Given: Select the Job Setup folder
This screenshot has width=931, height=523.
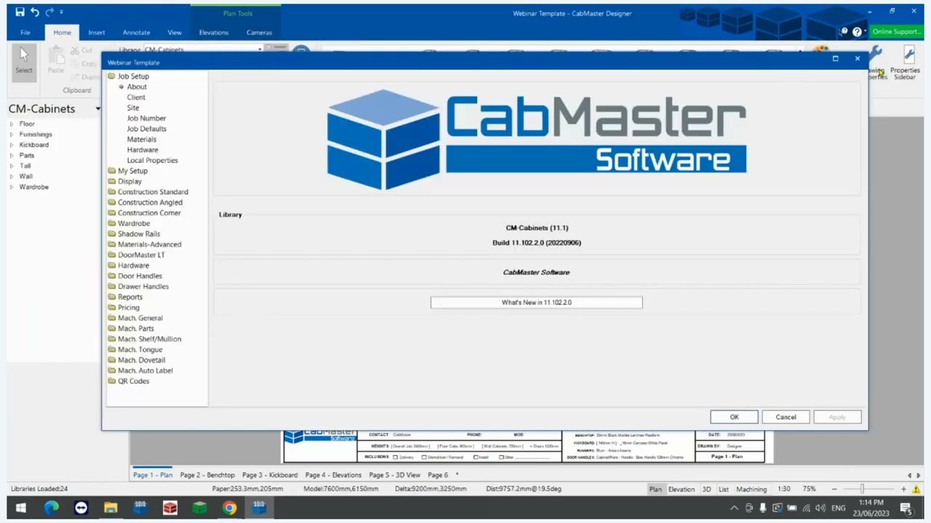Looking at the screenshot, I should (x=133, y=76).
